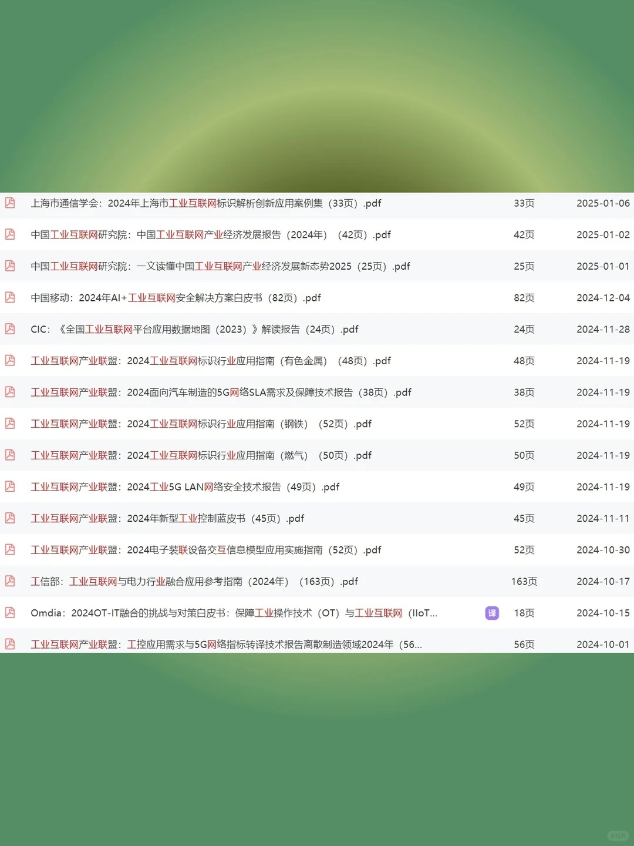Open 中国移动 AI+工业互联网安全解决方案白皮书

[x=176, y=298]
